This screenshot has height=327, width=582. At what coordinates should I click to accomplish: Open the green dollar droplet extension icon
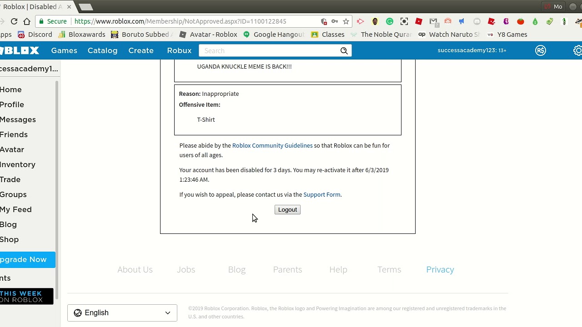click(535, 21)
